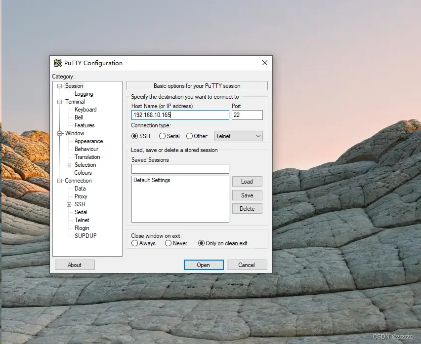This screenshot has height=344, width=421.
Task: Select Never for close window on exit
Action: click(168, 243)
